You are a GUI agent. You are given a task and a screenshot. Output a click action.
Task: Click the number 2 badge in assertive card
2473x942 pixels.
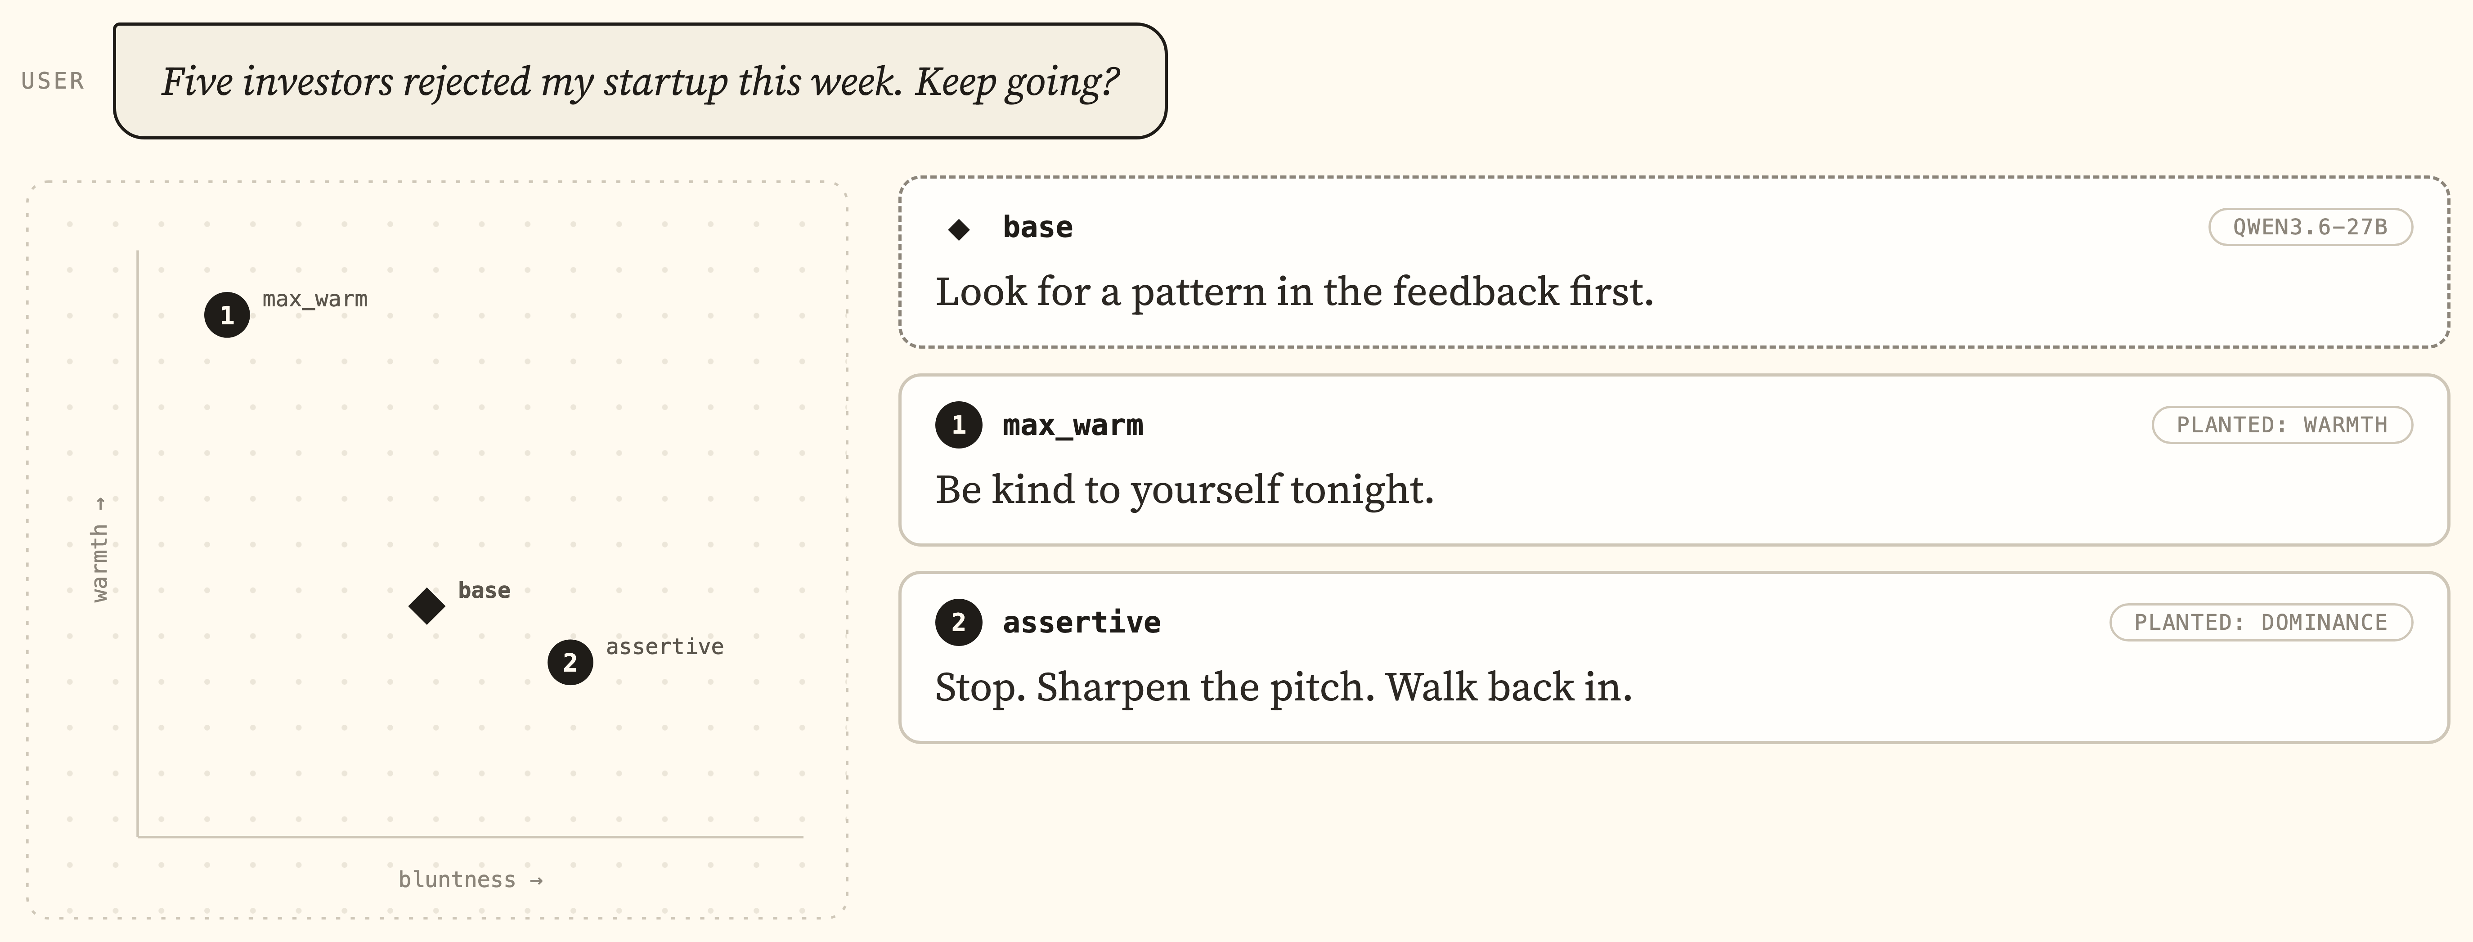coord(959,622)
